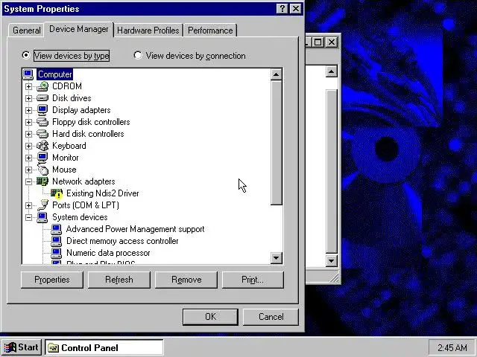The width and height of the screenshot is (477, 357).
Task: Click the Start button Windows logo
Action: tap(10, 347)
